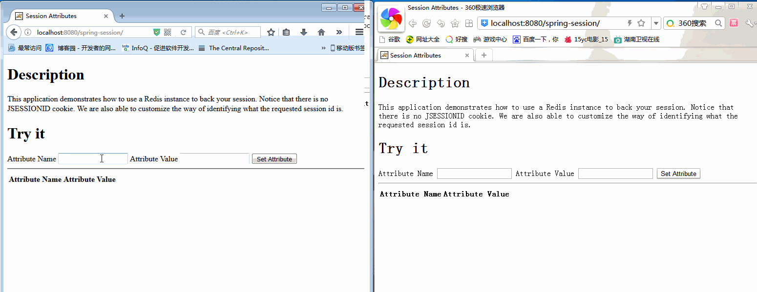Click the 360 browser colorful logo
Screen dimensions: 757x292
391,19
